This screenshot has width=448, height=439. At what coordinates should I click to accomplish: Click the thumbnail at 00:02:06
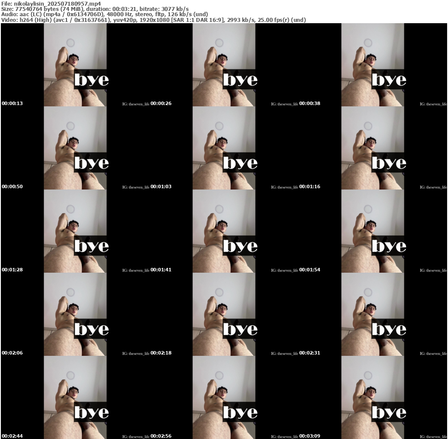tap(75, 314)
